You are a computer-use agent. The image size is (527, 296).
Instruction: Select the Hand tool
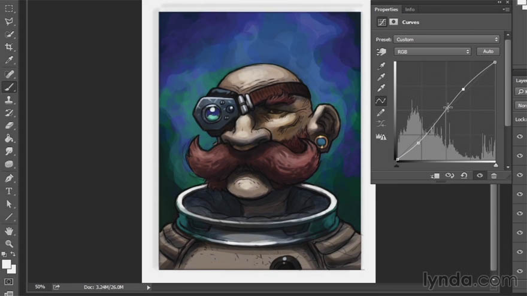coord(9,231)
